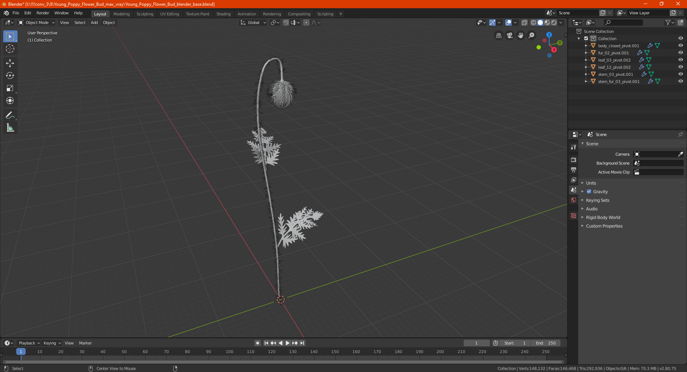Open the Render properties tab
Screen dimensions: 687x372
[x=574, y=160]
